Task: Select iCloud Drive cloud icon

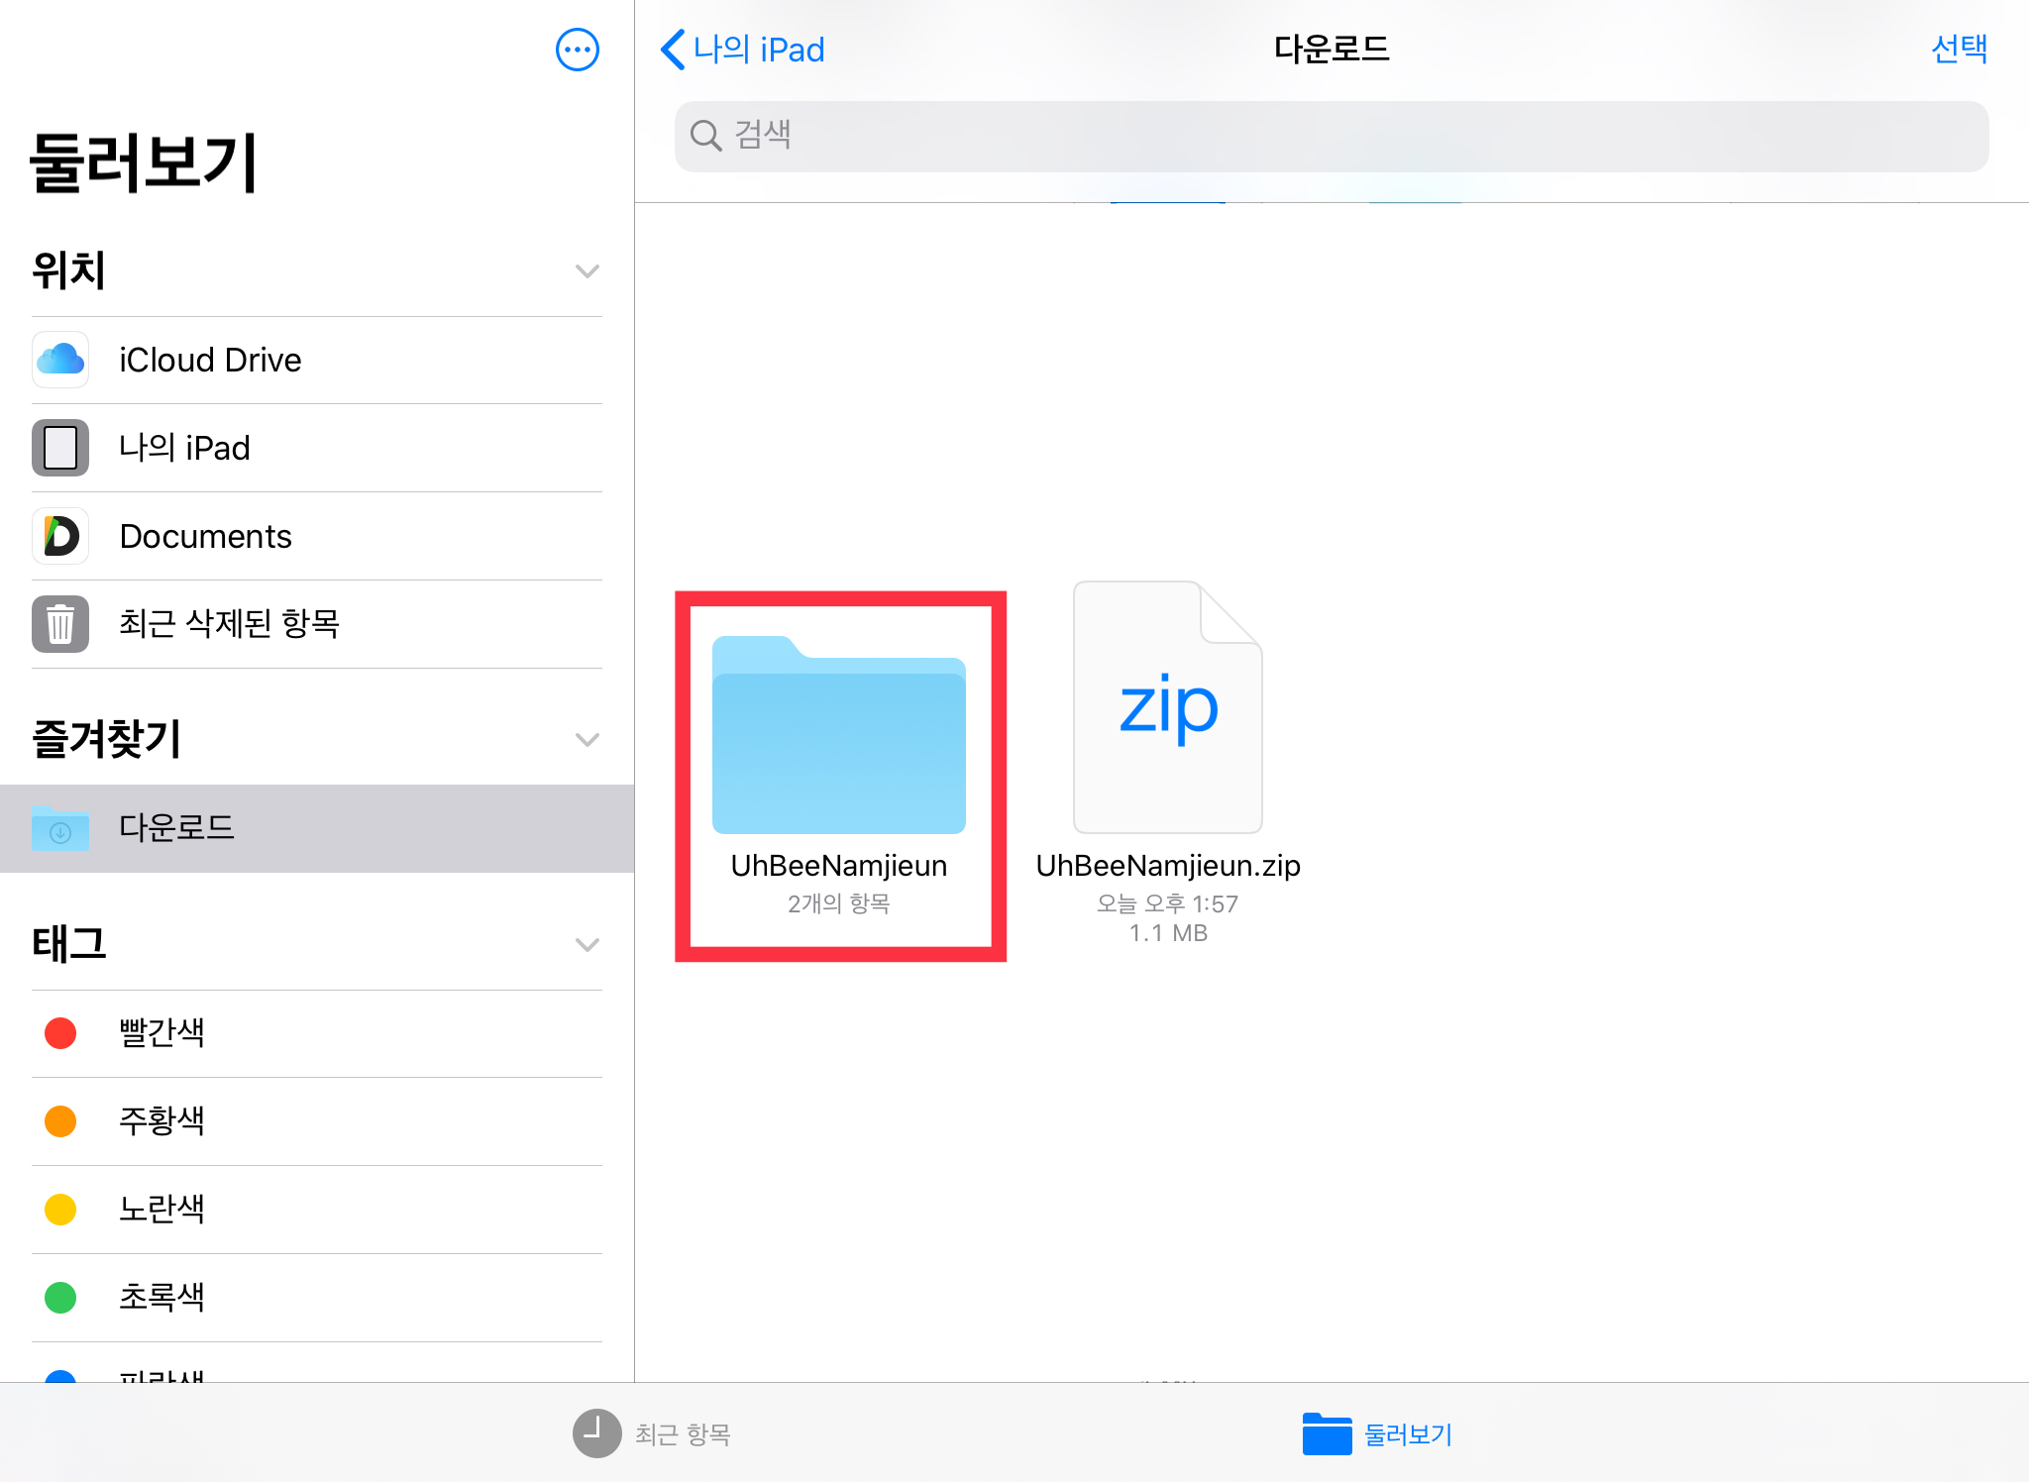Action: tap(60, 360)
